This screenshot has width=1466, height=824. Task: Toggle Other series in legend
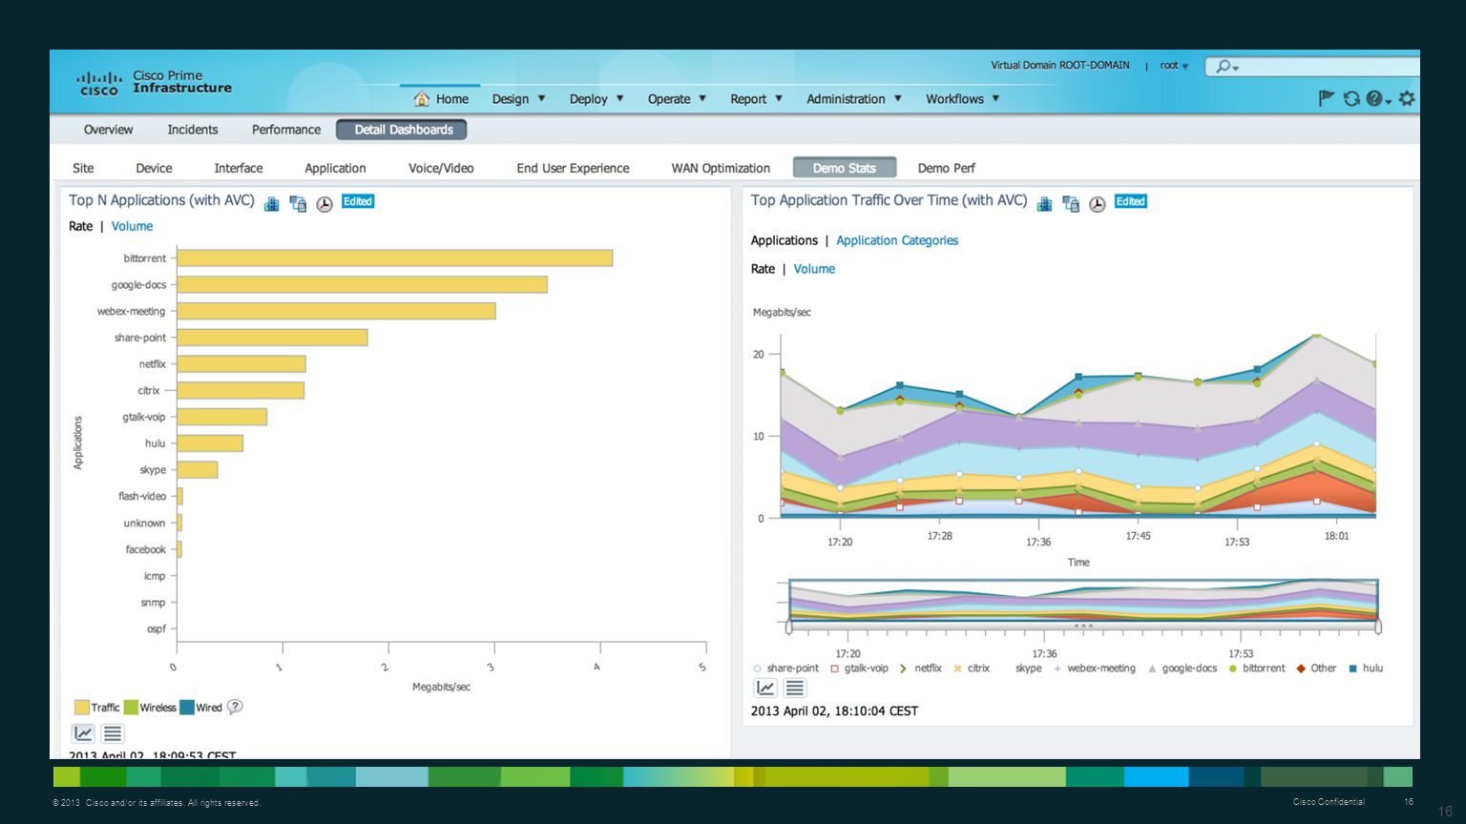coord(1316,669)
